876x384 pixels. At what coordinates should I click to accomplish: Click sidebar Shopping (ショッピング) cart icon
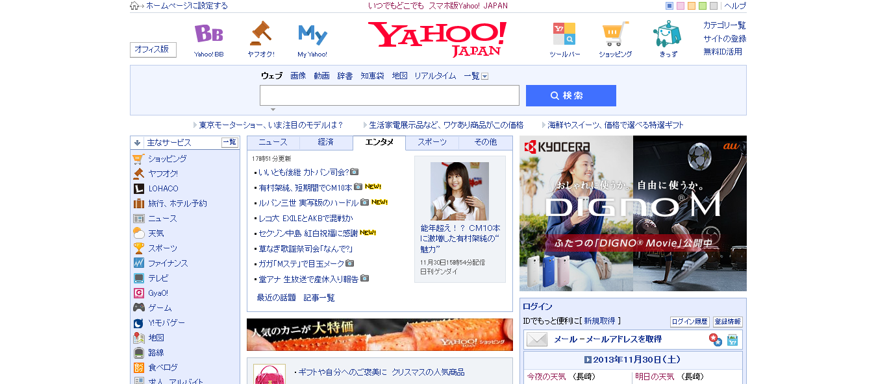click(x=138, y=159)
